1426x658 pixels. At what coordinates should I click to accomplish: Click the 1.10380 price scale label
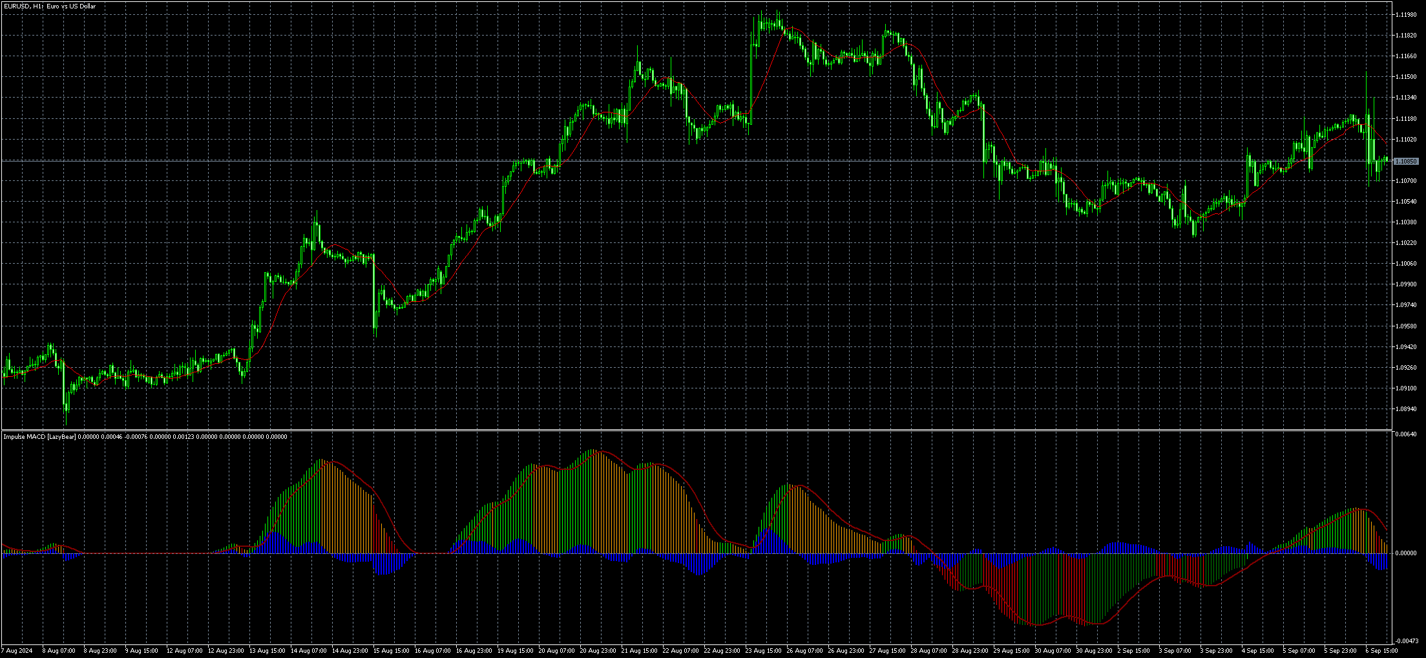[1405, 222]
